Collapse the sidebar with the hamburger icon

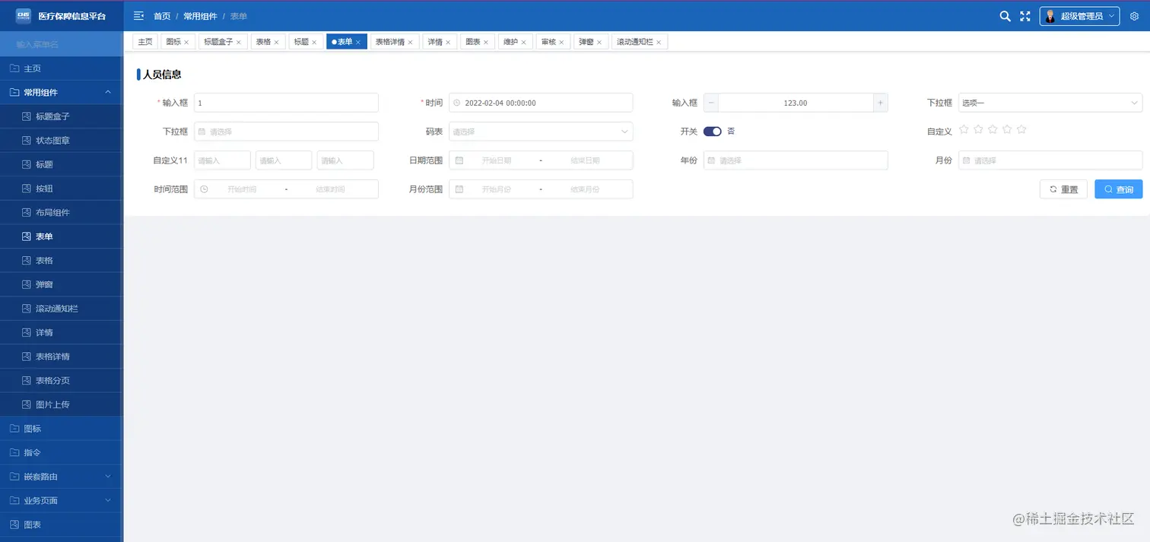coord(138,16)
